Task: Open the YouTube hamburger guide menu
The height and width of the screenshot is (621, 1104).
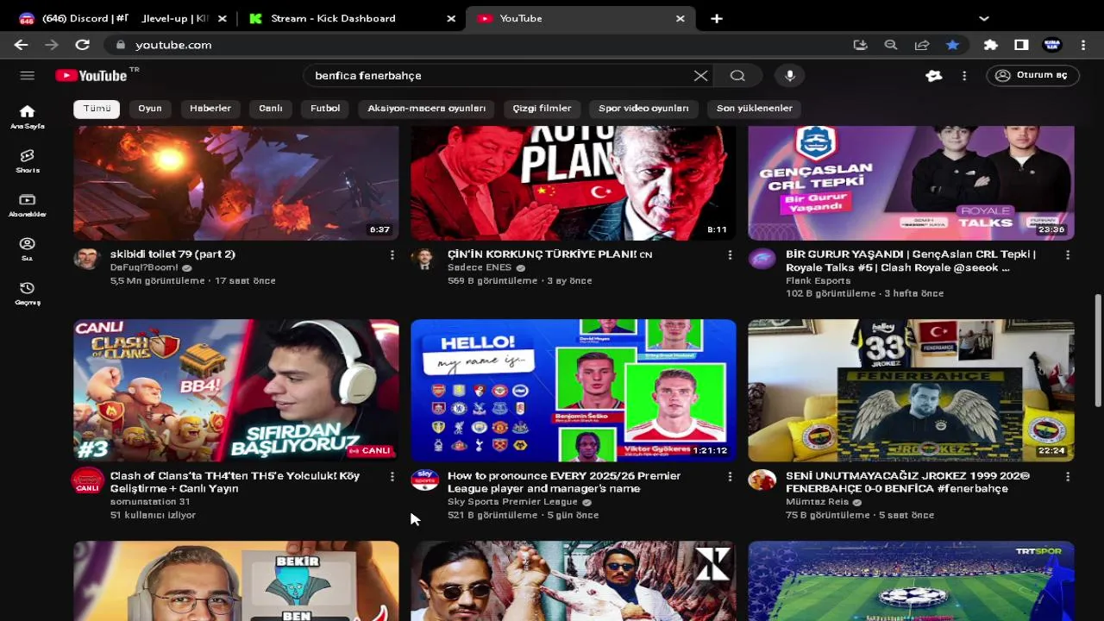Action: pyautogui.click(x=28, y=76)
